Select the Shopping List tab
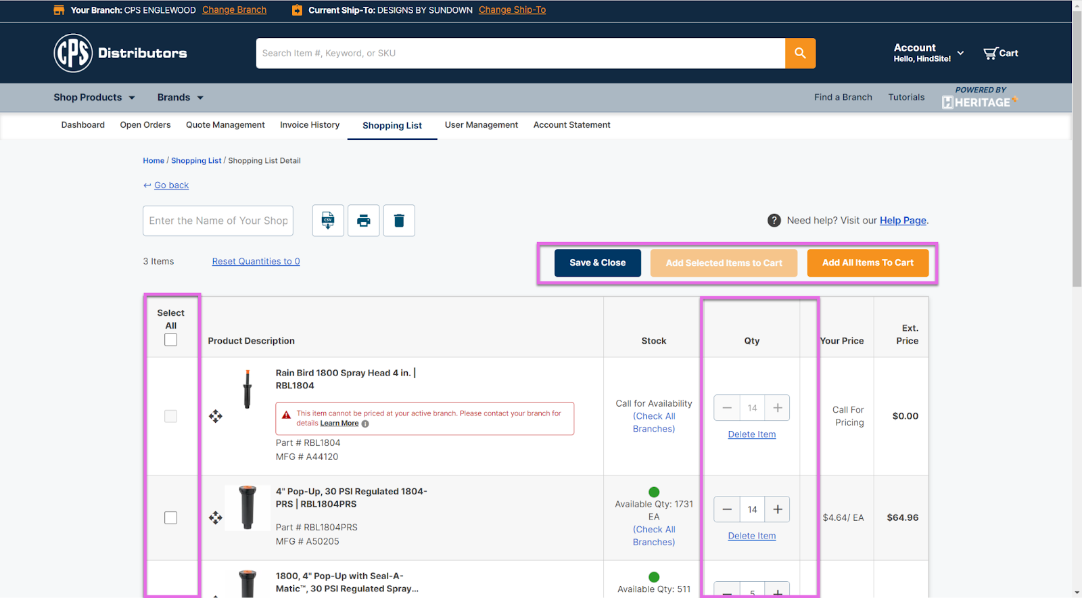Image resolution: width=1082 pixels, height=598 pixels. tap(392, 126)
